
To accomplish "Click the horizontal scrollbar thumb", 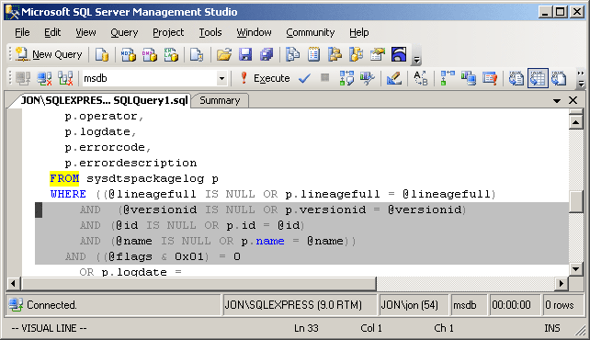I will (x=199, y=284).
